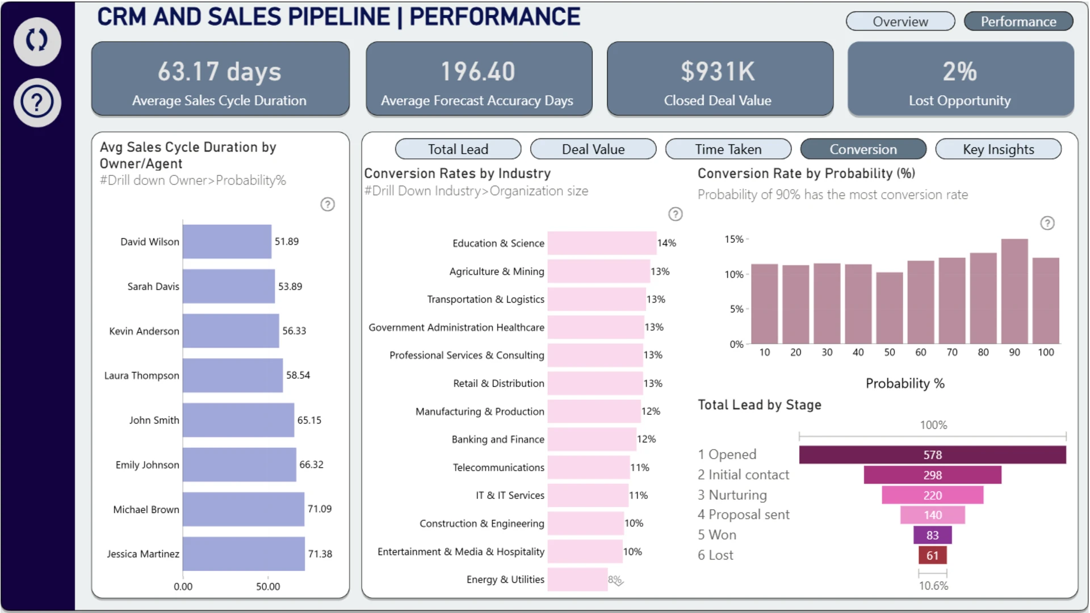This screenshot has height=613, width=1090.
Task: Select the IT & IT Services bar
Action: pyautogui.click(x=588, y=495)
